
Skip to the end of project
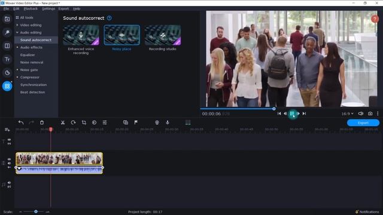point(304,113)
